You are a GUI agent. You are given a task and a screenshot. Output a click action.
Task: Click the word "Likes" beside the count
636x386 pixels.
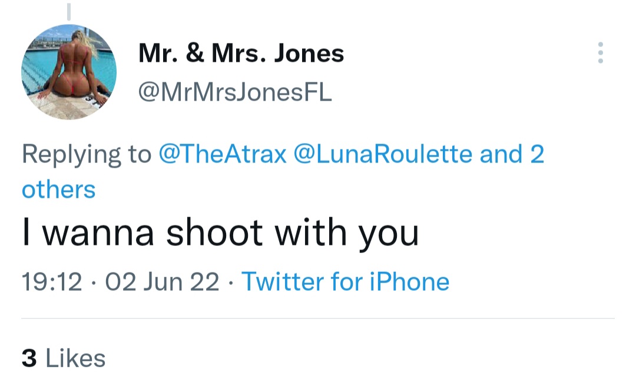coord(75,358)
